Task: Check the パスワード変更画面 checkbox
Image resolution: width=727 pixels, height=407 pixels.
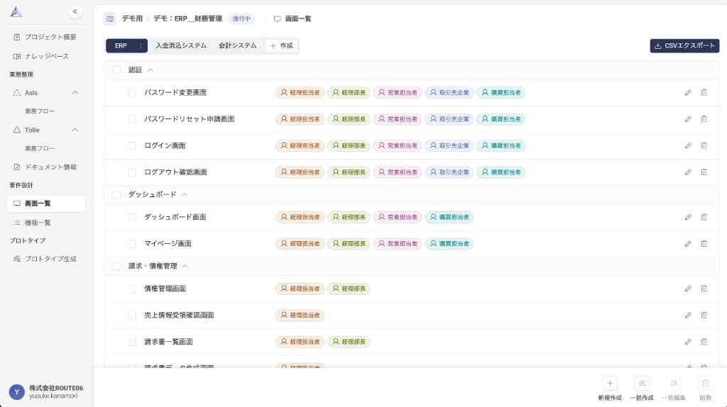Action: [132, 93]
